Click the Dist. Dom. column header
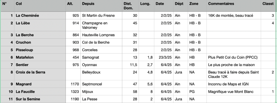Screen dimensions: 277x103 (x=130, y=6)
